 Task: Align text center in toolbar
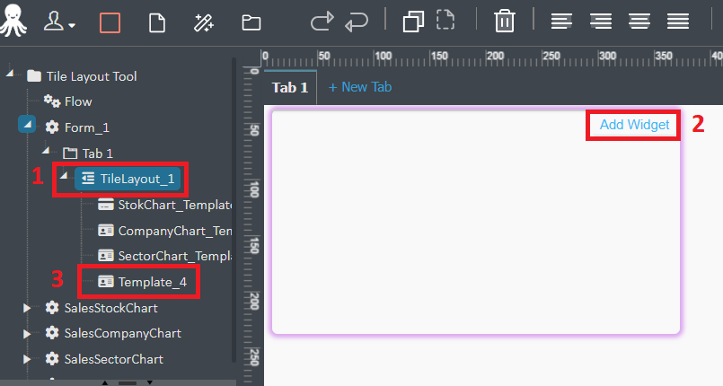639,22
